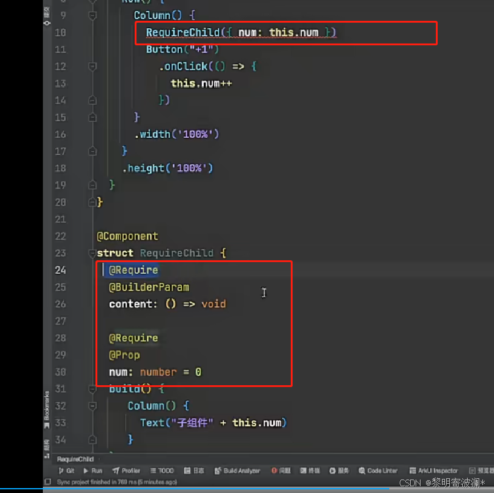
Task: Click the fold end marker at line 14
Action: pos(92,100)
